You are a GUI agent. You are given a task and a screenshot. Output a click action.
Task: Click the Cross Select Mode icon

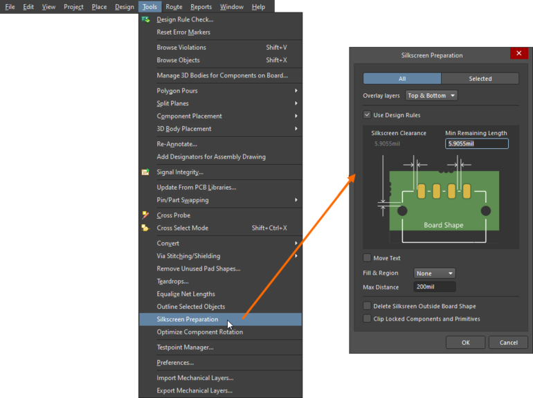pyautogui.click(x=145, y=228)
